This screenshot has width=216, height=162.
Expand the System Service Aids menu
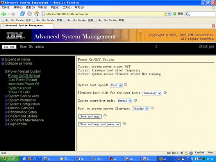(6, 96)
